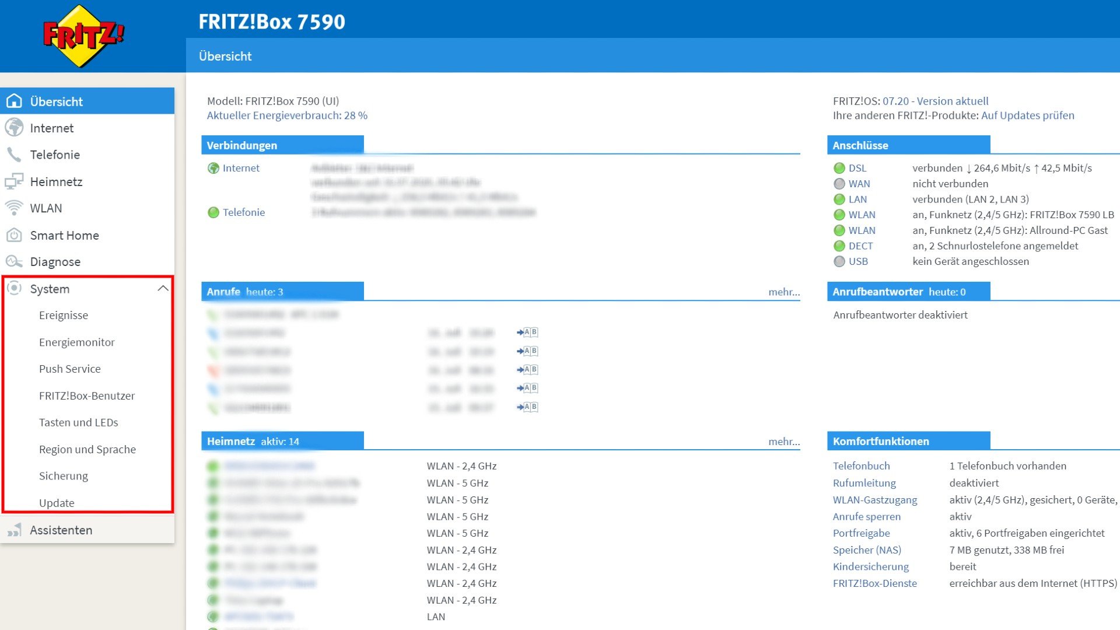The height and width of the screenshot is (630, 1120).
Task: Open the Telefonie link under Verbindungen
Action: point(244,212)
